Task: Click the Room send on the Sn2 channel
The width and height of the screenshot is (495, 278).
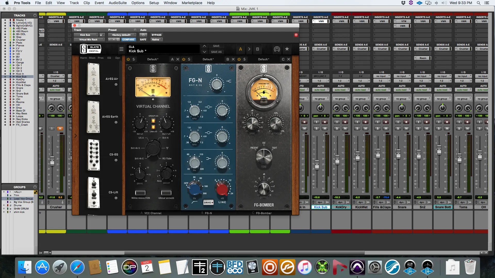Action: click(423, 58)
